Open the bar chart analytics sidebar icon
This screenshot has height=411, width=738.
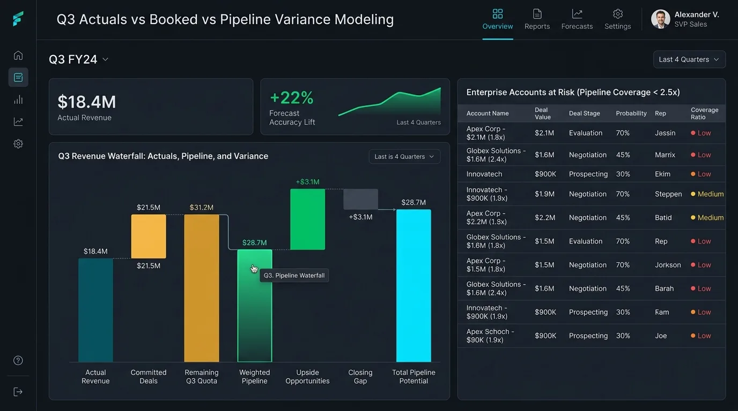[18, 100]
